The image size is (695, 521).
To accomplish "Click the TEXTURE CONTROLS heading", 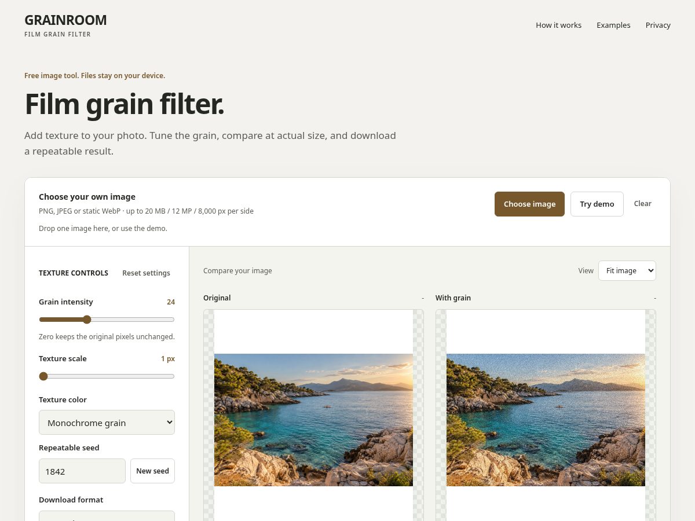I will click(74, 273).
